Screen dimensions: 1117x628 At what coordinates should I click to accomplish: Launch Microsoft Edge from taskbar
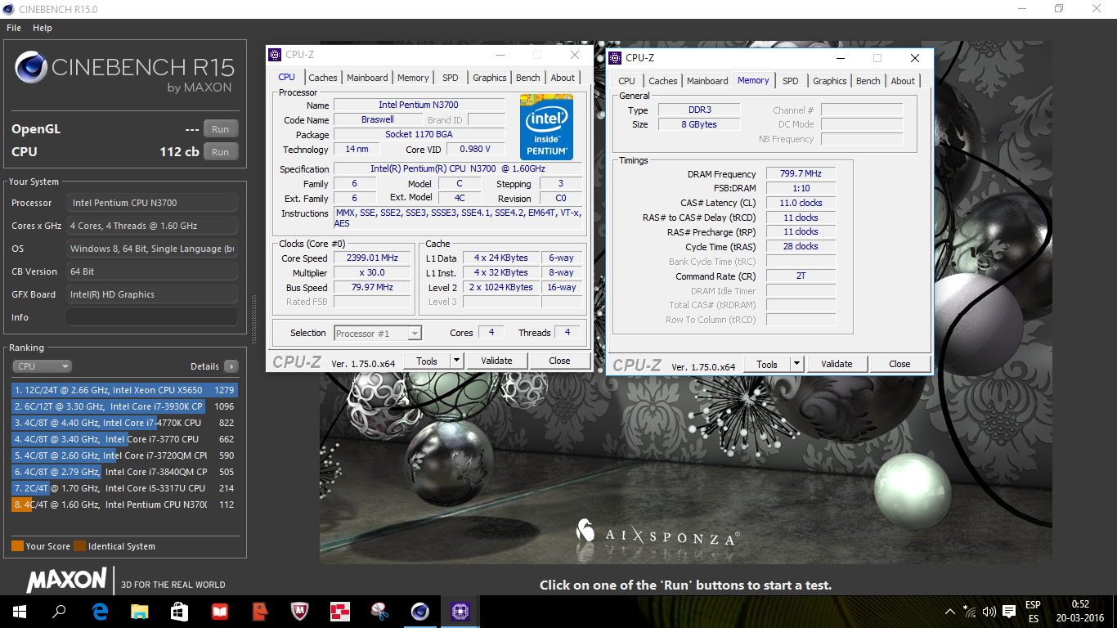(100, 611)
